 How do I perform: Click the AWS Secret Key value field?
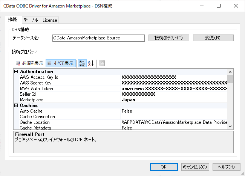[174, 83]
